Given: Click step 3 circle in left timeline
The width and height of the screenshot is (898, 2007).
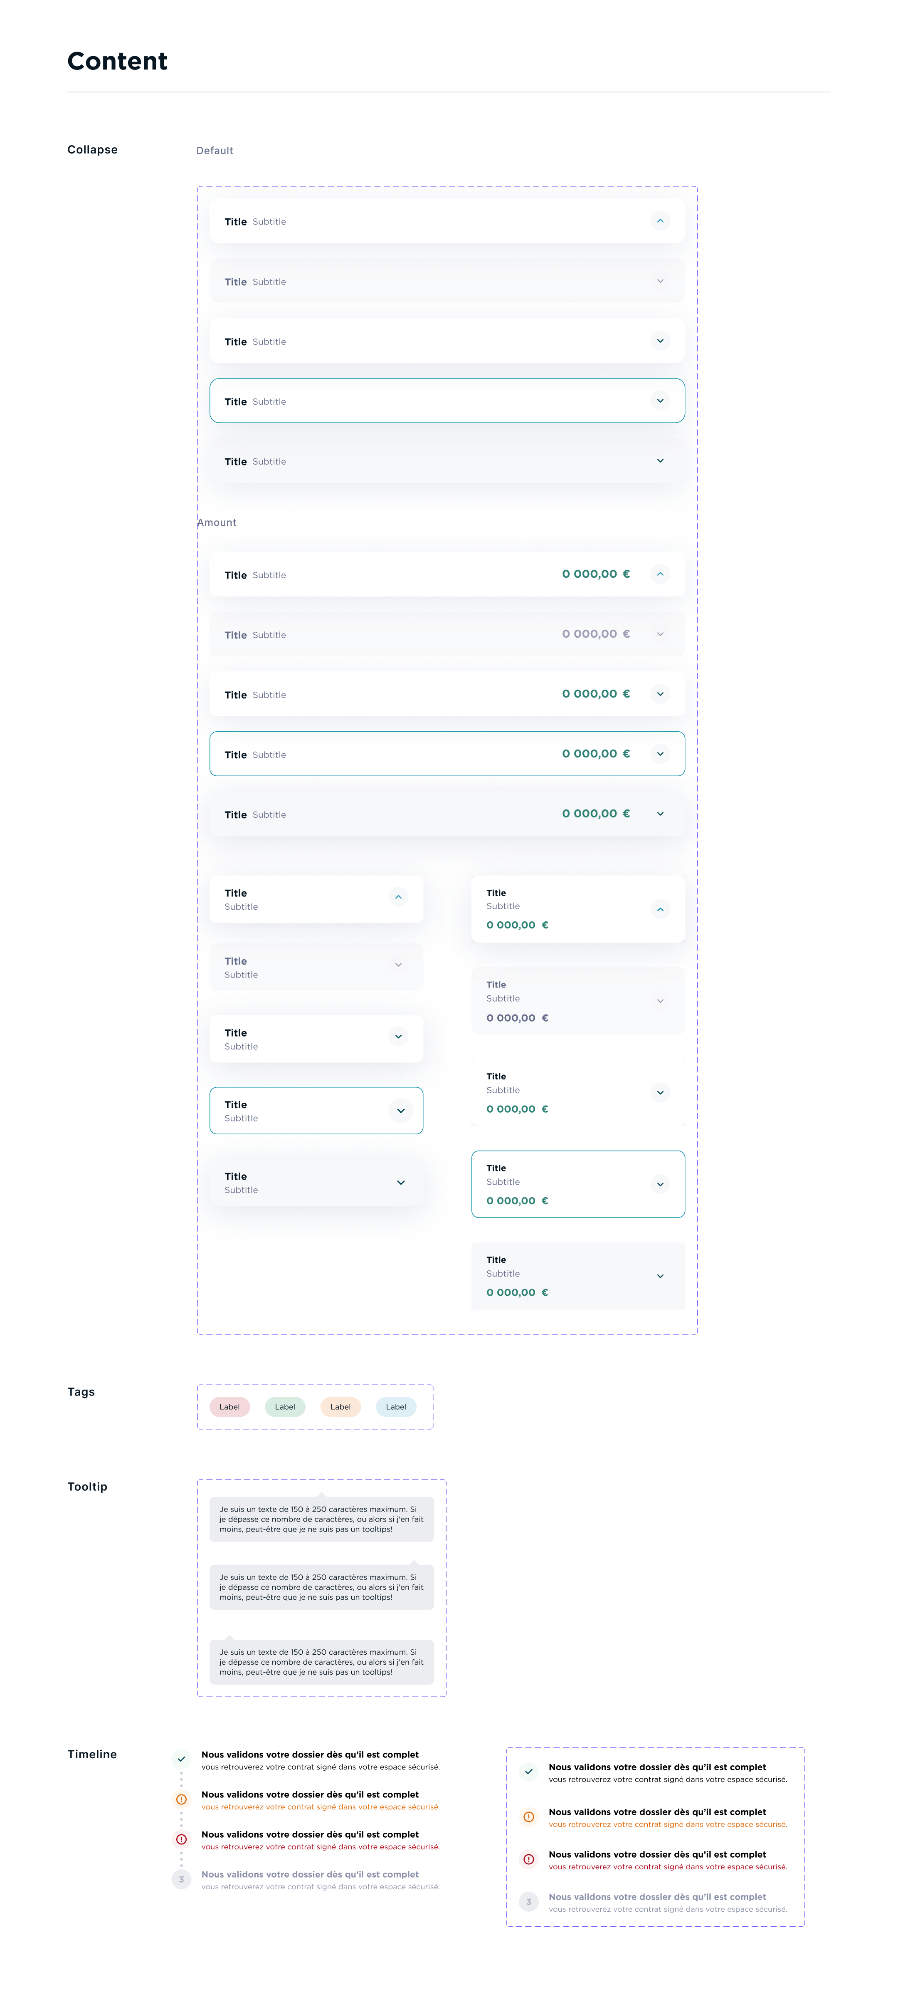Looking at the screenshot, I should pos(181,1879).
